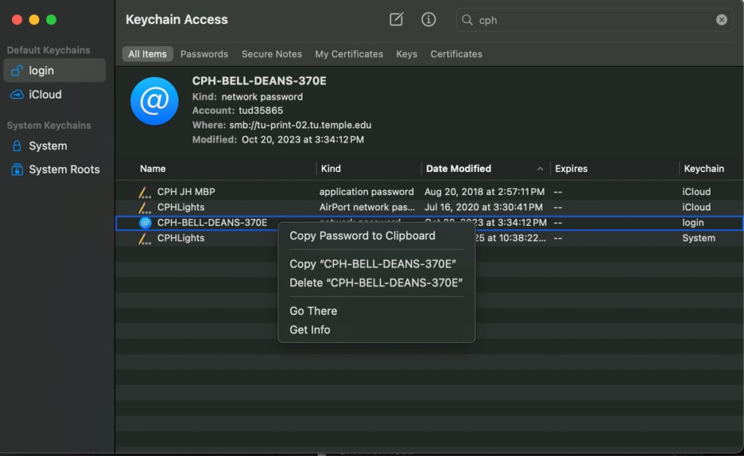Switch to the Passwords tab

(203, 54)
